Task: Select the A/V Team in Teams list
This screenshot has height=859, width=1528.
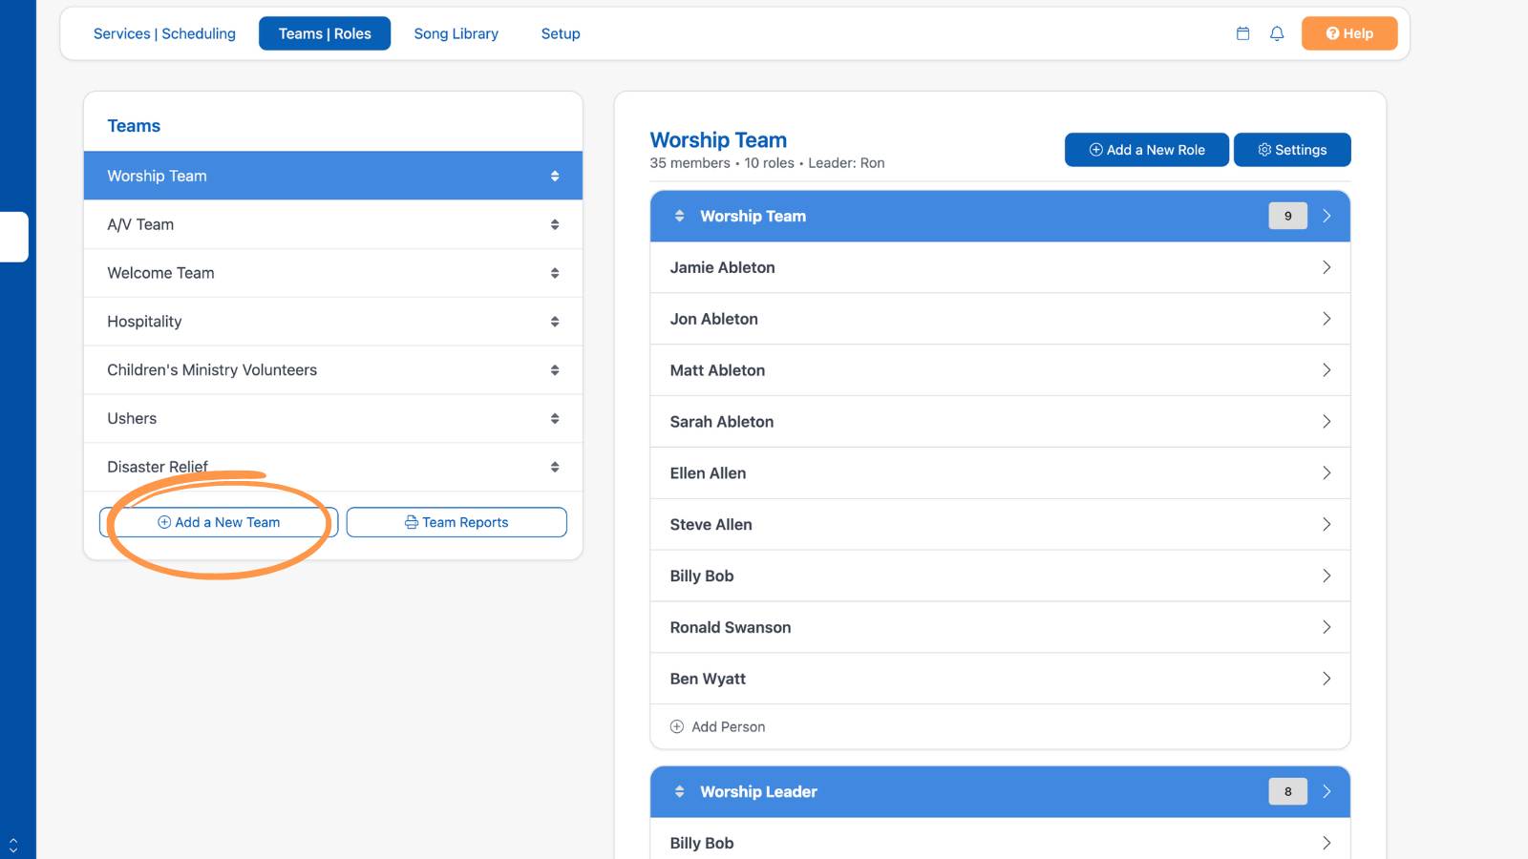Action: coord(333,224)
